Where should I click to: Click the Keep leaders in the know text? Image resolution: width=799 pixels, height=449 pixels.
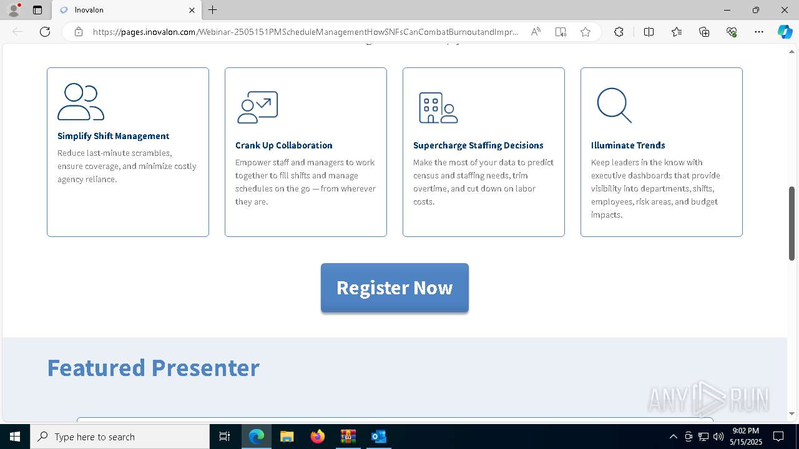(655, 188)
